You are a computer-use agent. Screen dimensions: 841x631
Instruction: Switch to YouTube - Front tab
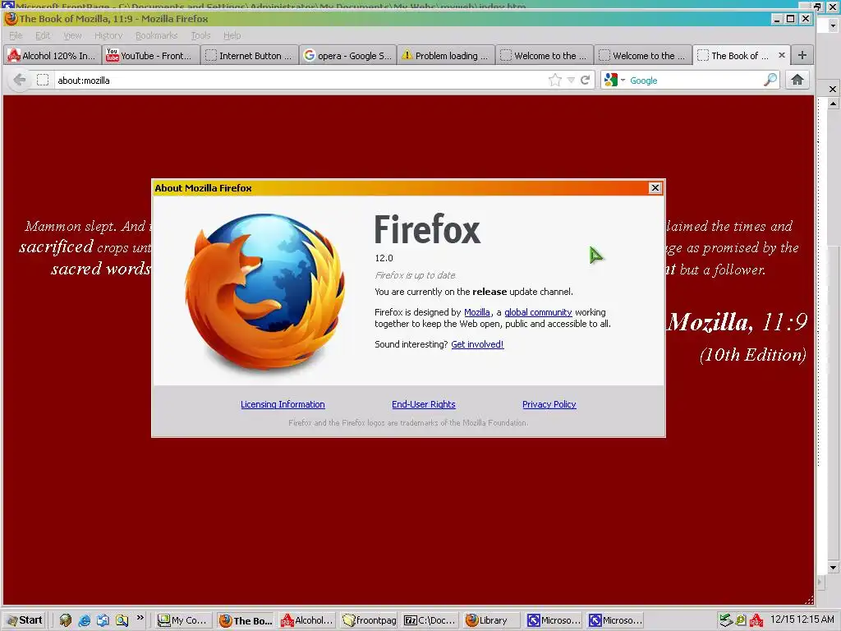151,55
